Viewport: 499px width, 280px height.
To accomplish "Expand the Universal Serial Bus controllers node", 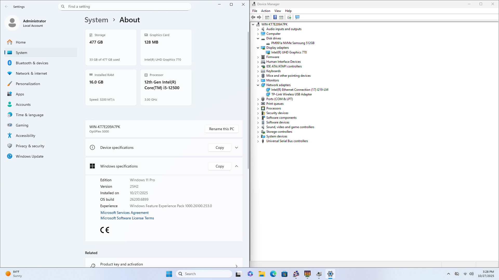I will tap(258, 141).
